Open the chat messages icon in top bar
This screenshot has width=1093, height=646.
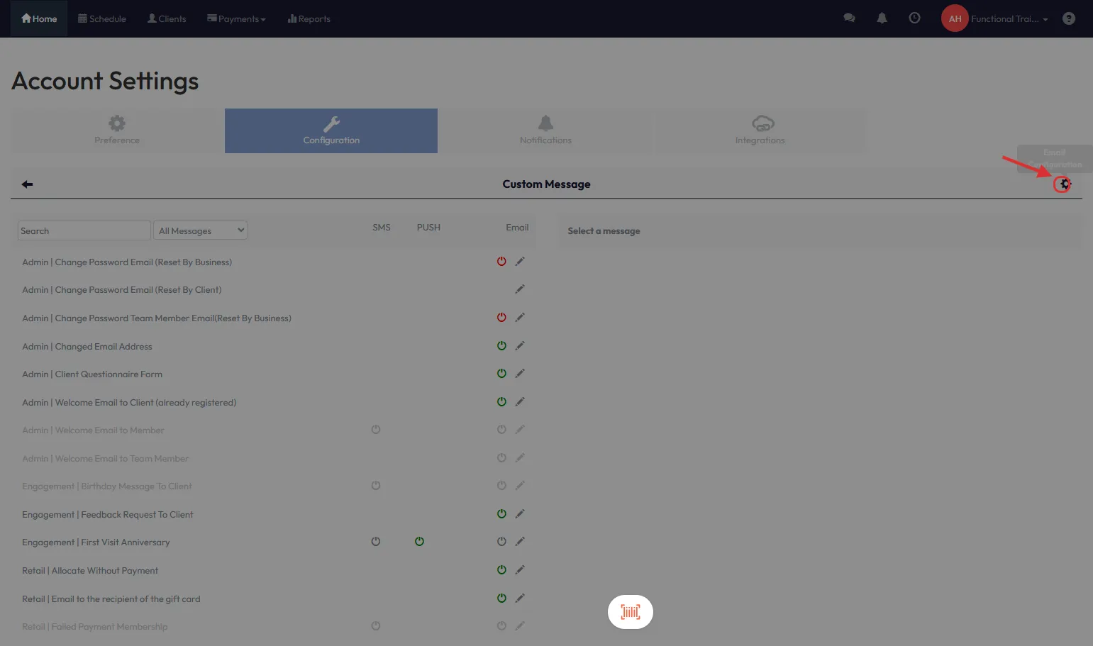click(x=849, y=18)
